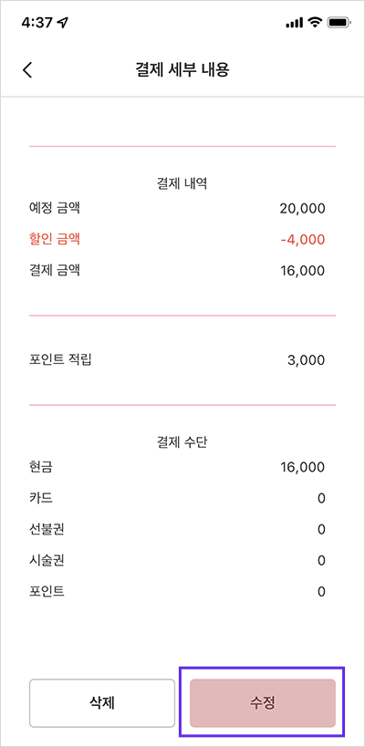Tap the 결제 수단 section heading
This screenshot has width=365, height=747.
tap(182, 442)
